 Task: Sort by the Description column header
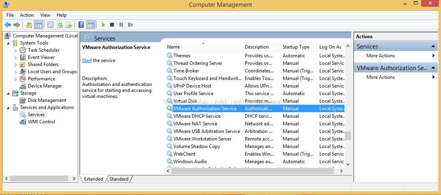coord(259,47)
